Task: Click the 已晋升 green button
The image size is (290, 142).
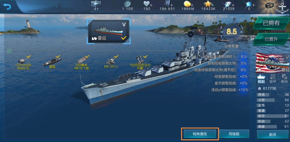Action: click(x=271, y=39)
